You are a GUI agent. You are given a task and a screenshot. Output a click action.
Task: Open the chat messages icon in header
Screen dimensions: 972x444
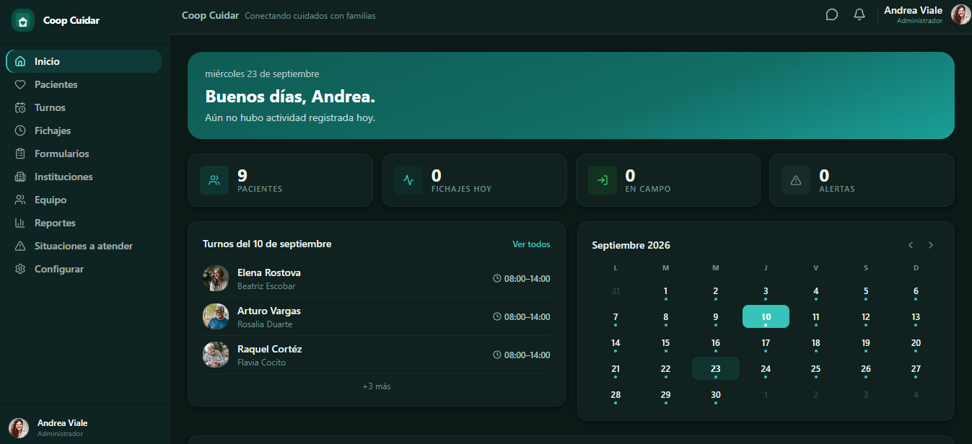(x=832, y=14)
